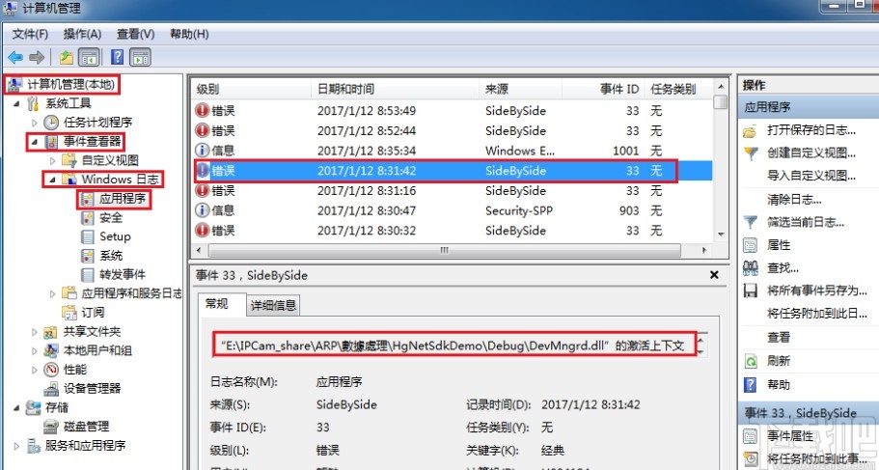
Task: Select 本地用户和组 tree node
Action: pos(97,350)
